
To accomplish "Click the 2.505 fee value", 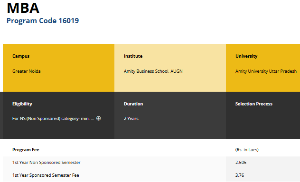I will point(241,163).
